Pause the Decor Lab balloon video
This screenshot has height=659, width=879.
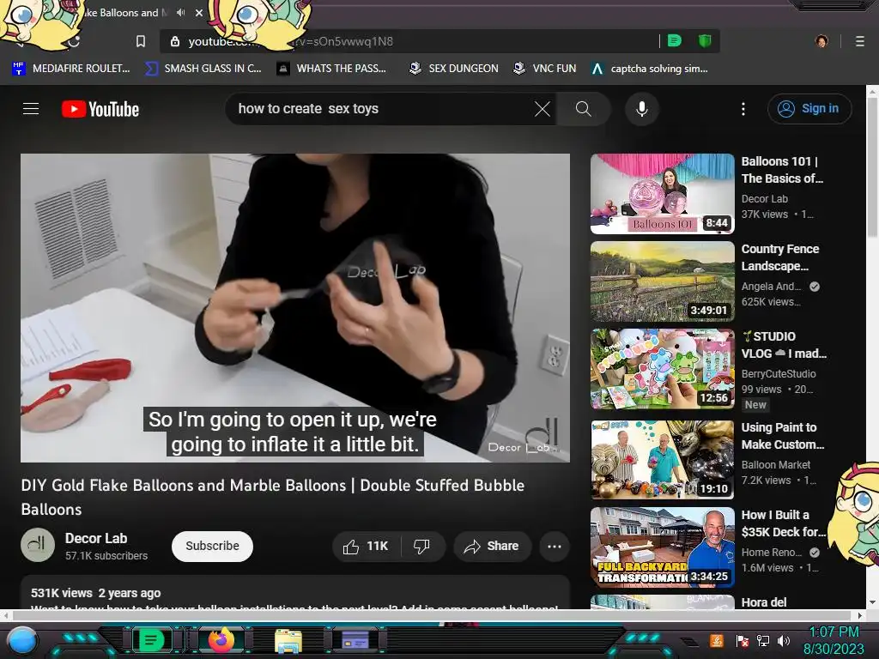coord(295,308)
